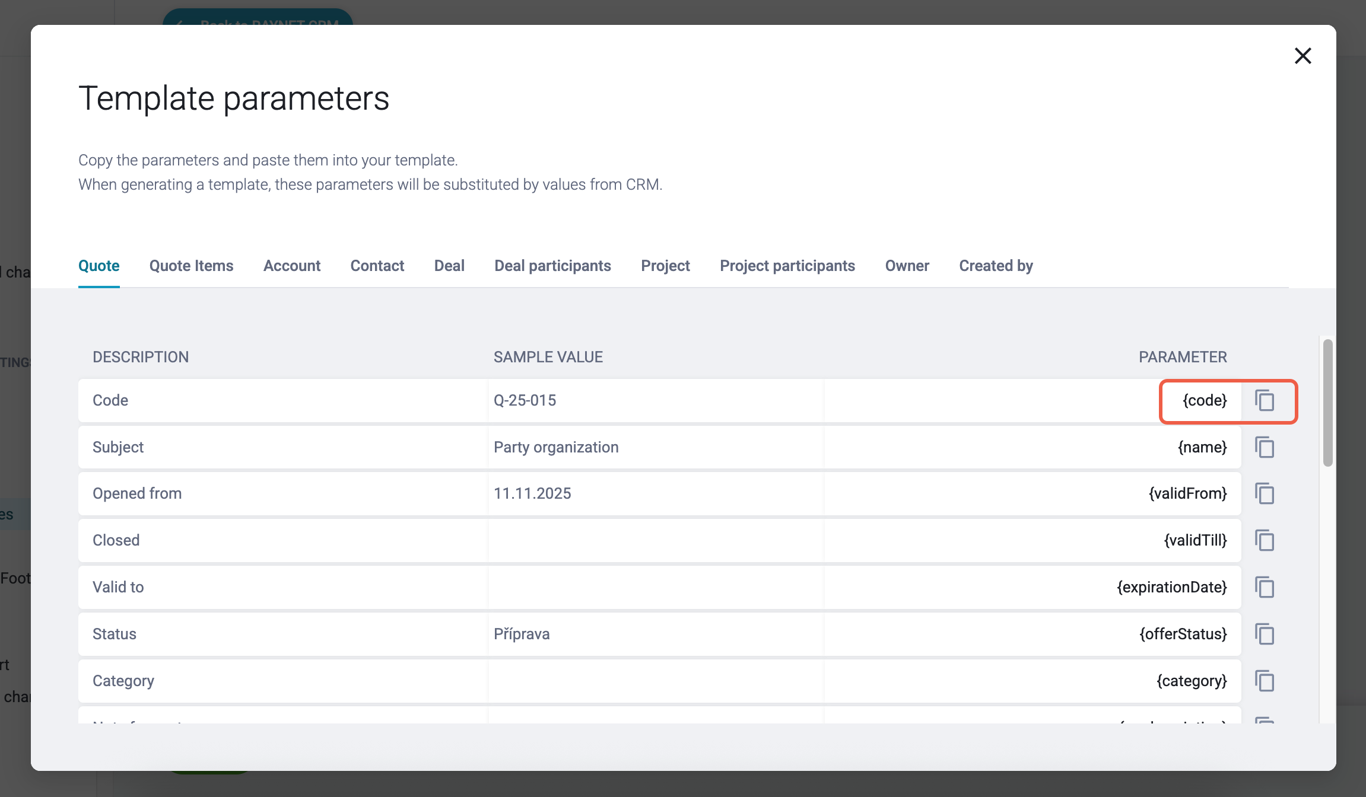Copy the {validFrom} parameter
The width and height of the screenshot is (1366, 797).
point(1265,494)
